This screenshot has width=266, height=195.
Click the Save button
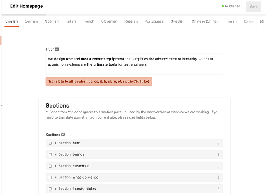(x=254, y=7)
